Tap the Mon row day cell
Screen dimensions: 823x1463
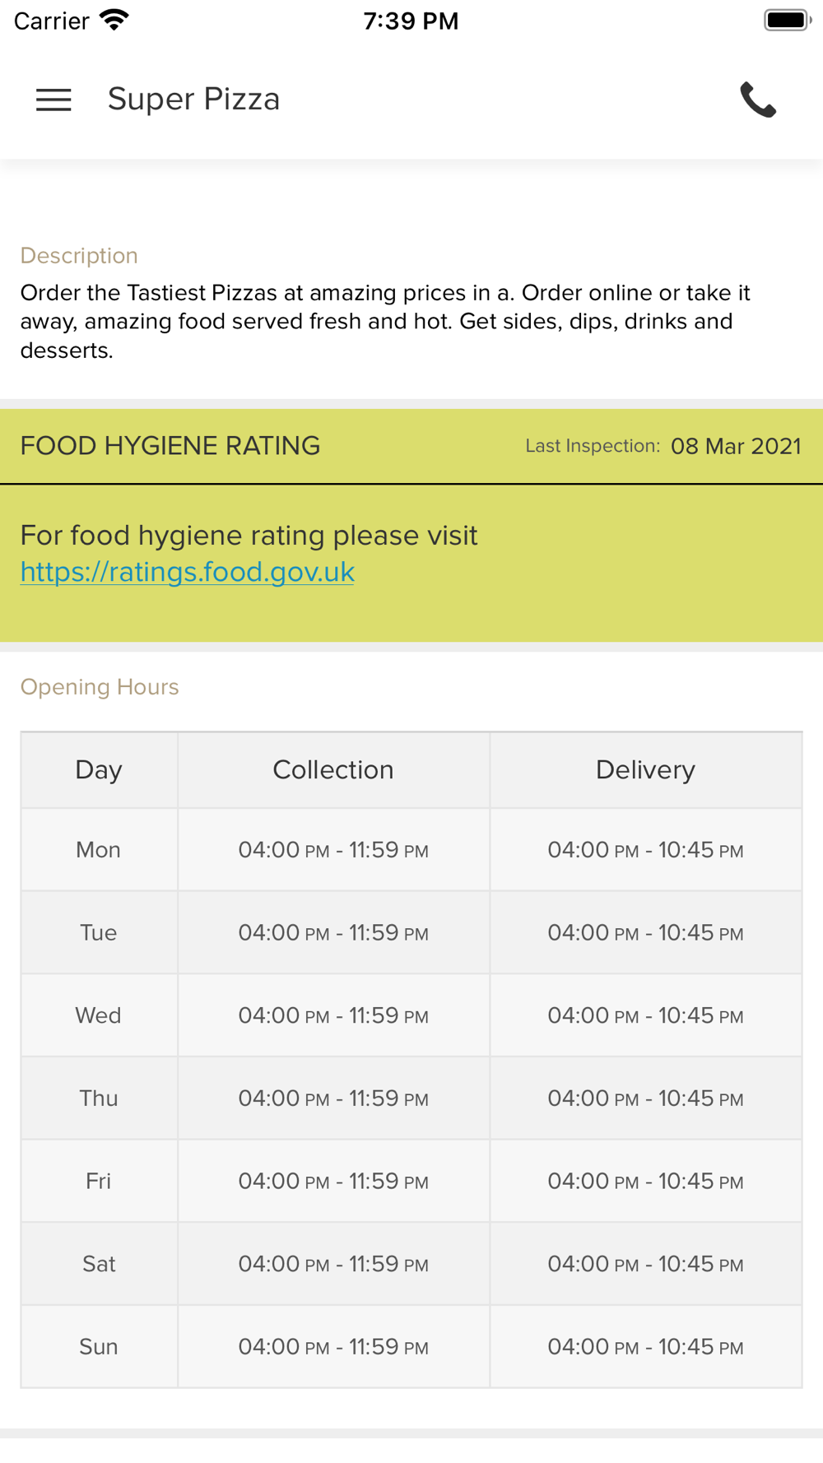tap(99, 850)
